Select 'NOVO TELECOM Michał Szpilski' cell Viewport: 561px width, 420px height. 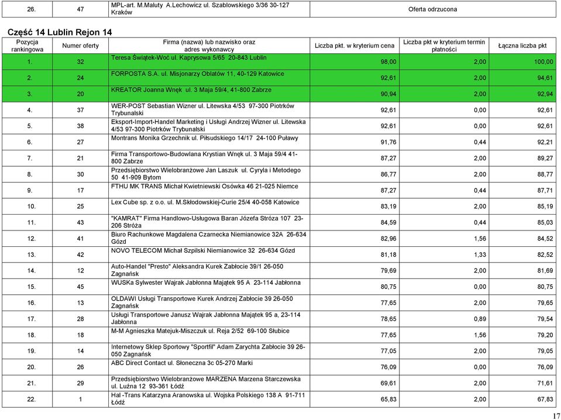click(209, 254)
